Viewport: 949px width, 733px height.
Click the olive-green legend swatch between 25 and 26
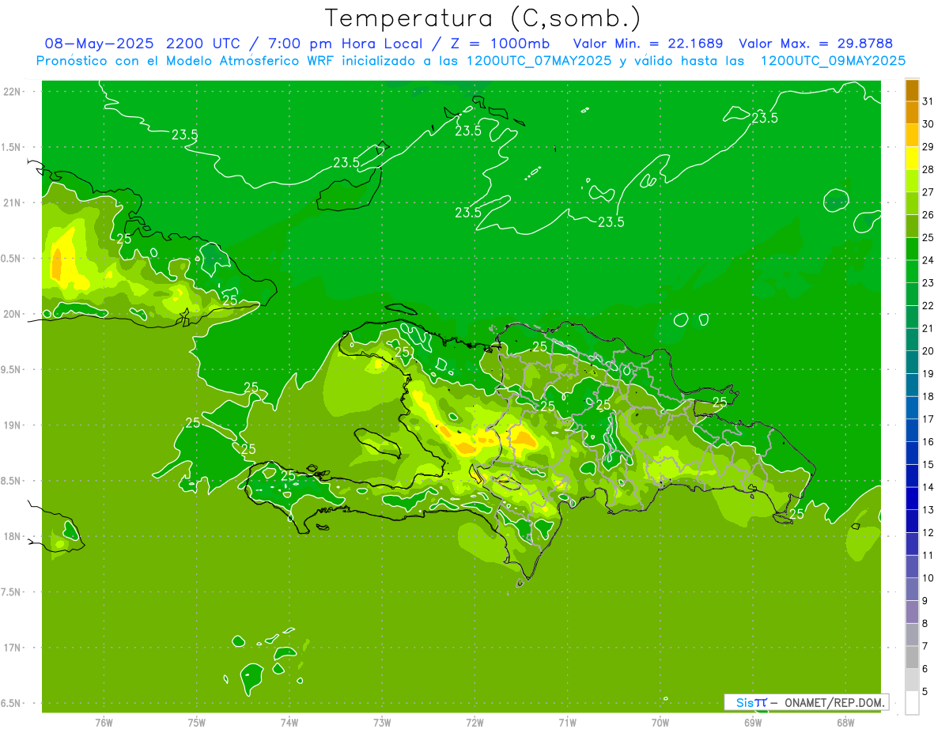[912, 226]
